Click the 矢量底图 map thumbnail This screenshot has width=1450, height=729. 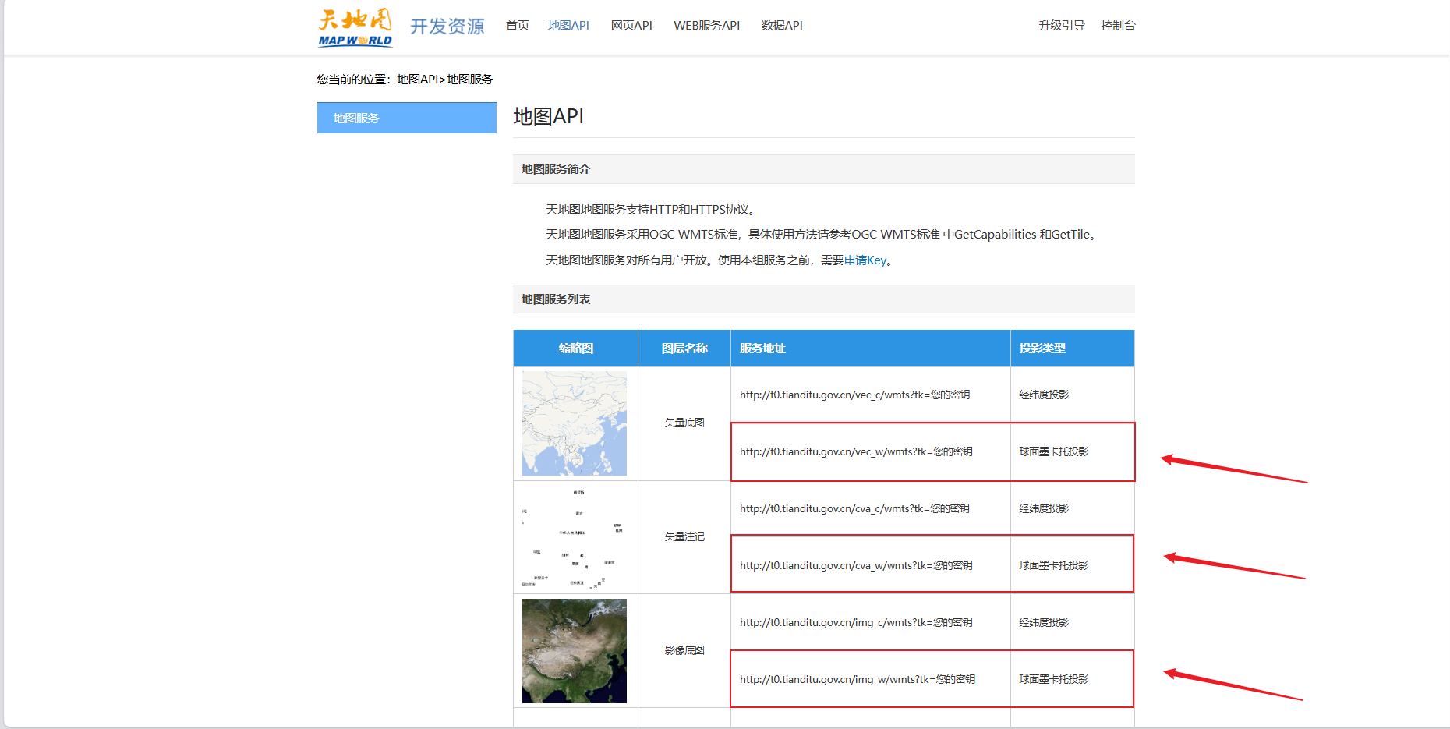click(x=575, y=423)
